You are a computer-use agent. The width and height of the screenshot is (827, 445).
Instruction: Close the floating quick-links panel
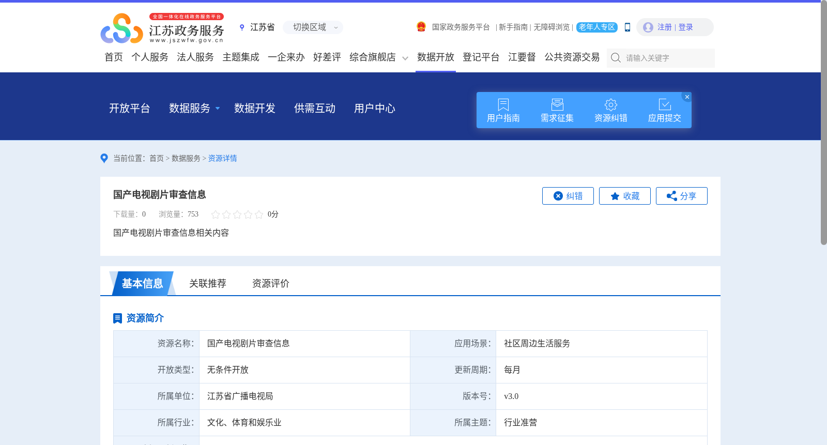click(687, 97)
